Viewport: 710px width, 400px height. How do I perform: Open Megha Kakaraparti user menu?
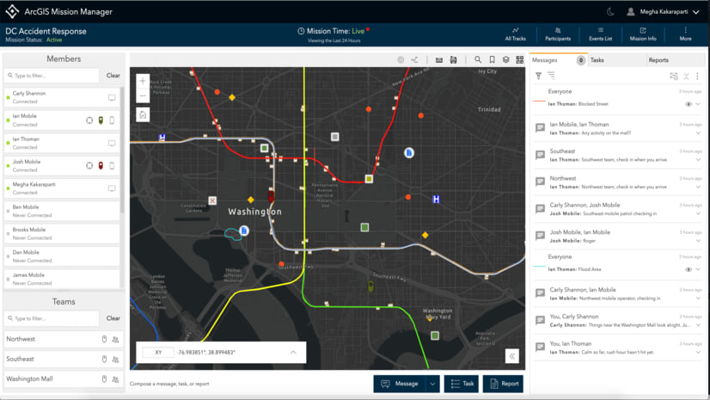[x=664, y=12]
